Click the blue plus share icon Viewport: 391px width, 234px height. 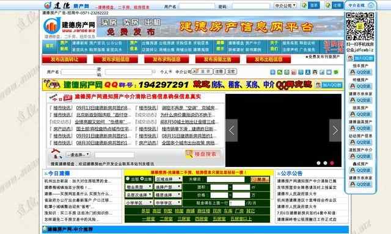pyautogui.click(x=272, y=72)
